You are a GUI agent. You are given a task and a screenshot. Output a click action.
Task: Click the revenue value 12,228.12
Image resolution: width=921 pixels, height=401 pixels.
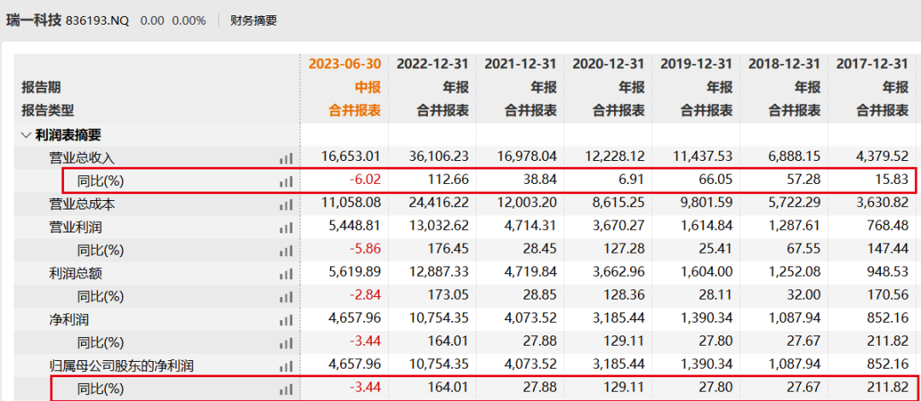[x=616, y=157]
